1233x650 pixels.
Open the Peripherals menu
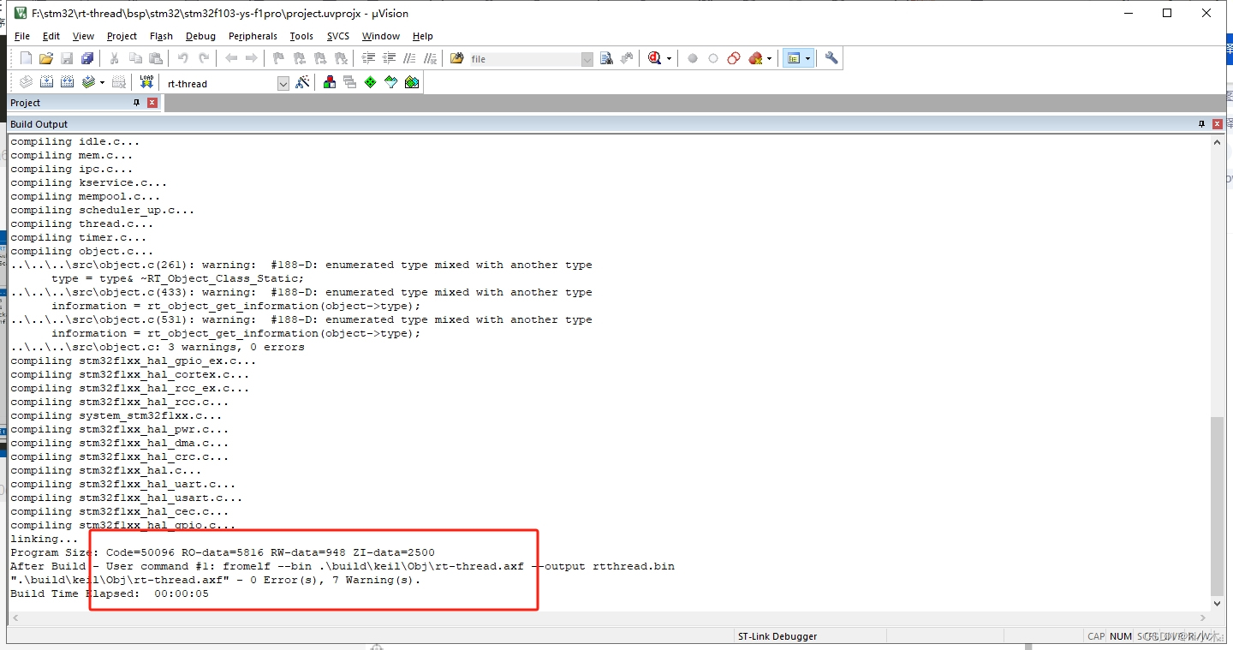253,36
